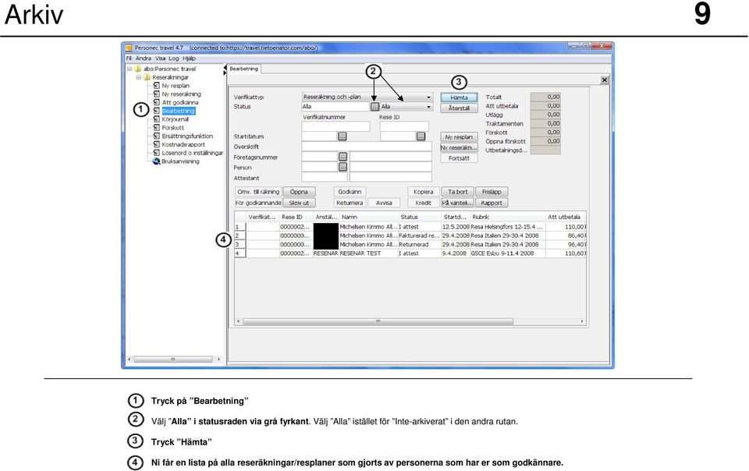This screenshot has height=471, width=749.
Task: Click the Öppna button
Action: (299, 192)
